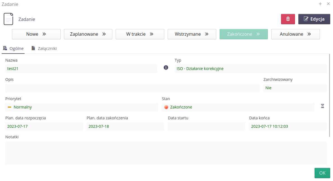Close the Zadanie dialog window
Viewport: 333px width, 181px height.
(x=328, y=4)
